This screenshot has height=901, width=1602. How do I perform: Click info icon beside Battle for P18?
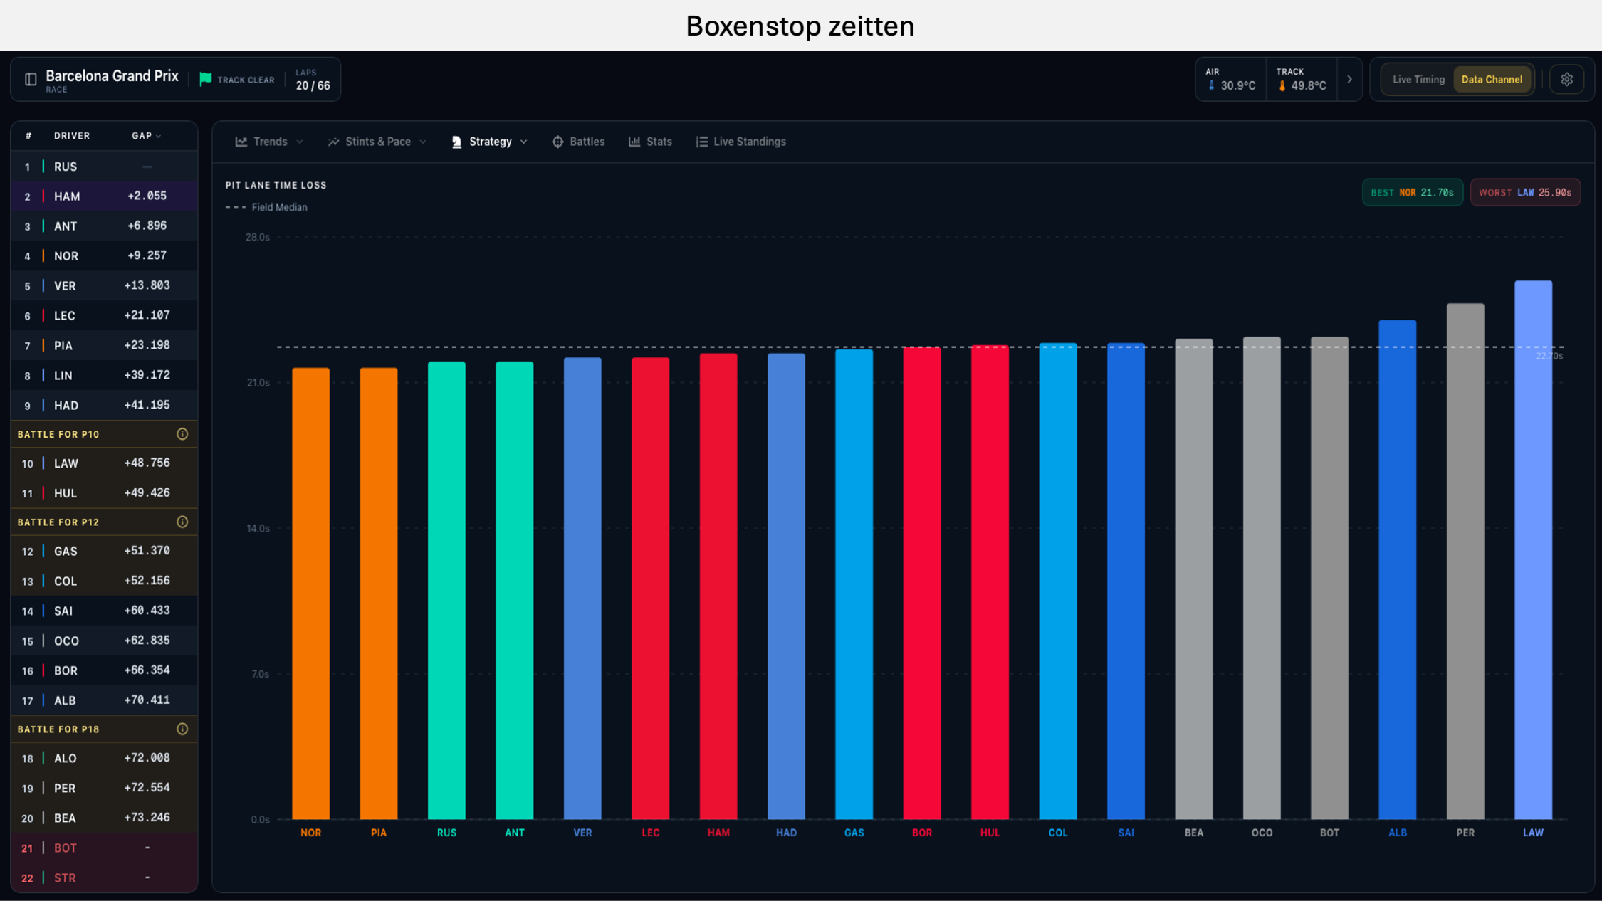[182, 729]
